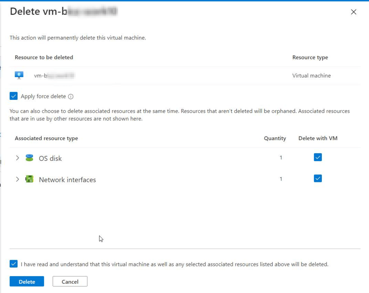Open the info tooltip next to Apply force delete

coord(71,96)
